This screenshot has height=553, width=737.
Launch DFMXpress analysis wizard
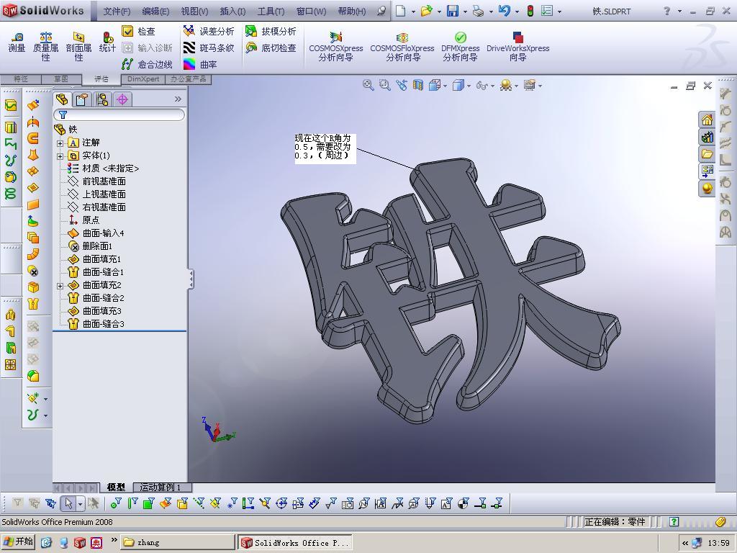coord(460,47)
